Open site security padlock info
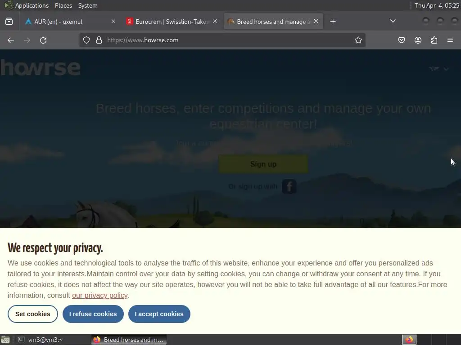The width and height of the screenshot is (461, 345). [x=99, y=40]
